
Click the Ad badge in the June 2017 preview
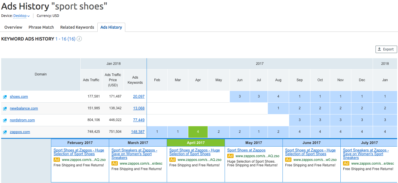click(288, 160)
